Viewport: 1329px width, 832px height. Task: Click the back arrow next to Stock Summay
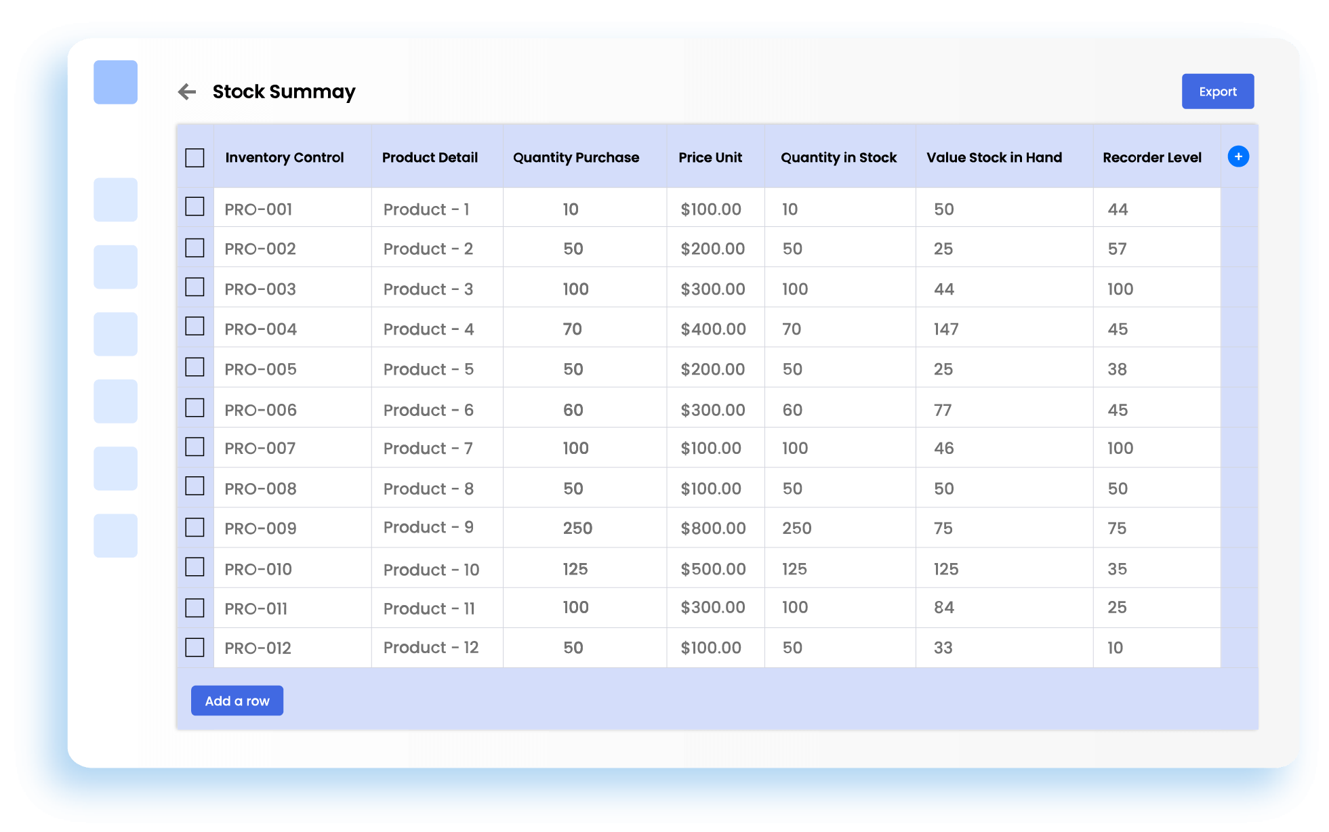tap(186, 91)
